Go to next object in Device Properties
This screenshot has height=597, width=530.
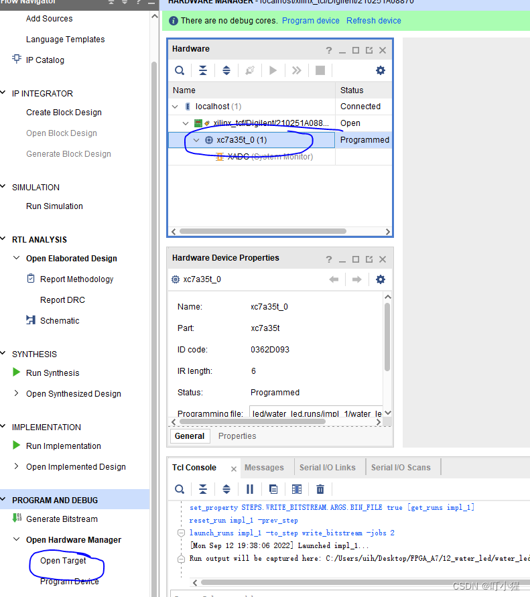(x=356, y=279)
